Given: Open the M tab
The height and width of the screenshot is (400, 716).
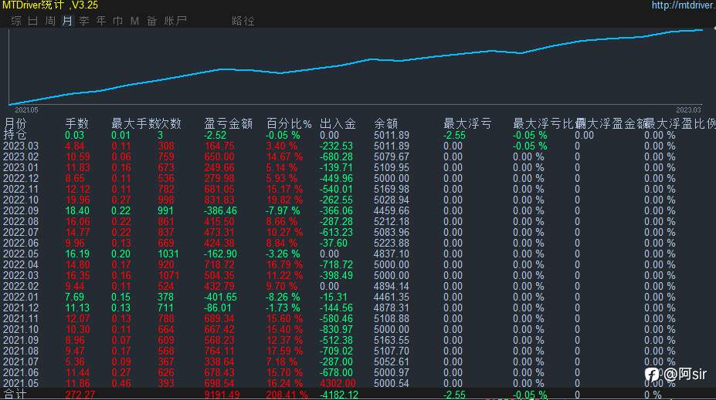Looking at the screenshot, I should click(x=134, y=21).
